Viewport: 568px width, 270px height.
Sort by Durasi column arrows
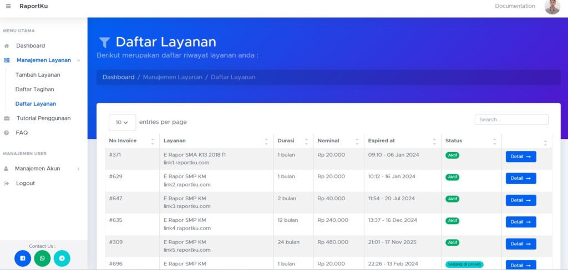point(306,141)
